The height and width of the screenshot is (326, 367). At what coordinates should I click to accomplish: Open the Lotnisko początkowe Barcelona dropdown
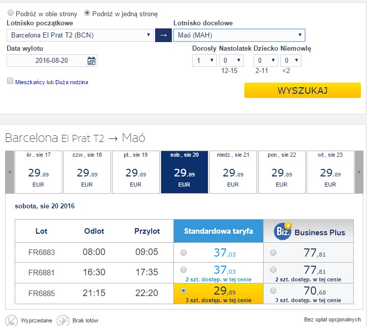coord(80,35)
